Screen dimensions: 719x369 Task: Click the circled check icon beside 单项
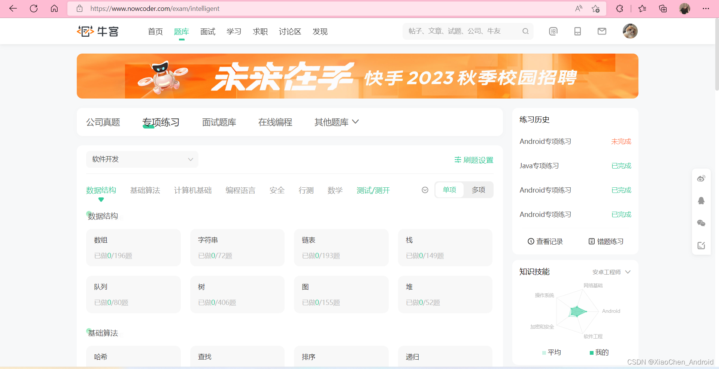tap(425, 190)
